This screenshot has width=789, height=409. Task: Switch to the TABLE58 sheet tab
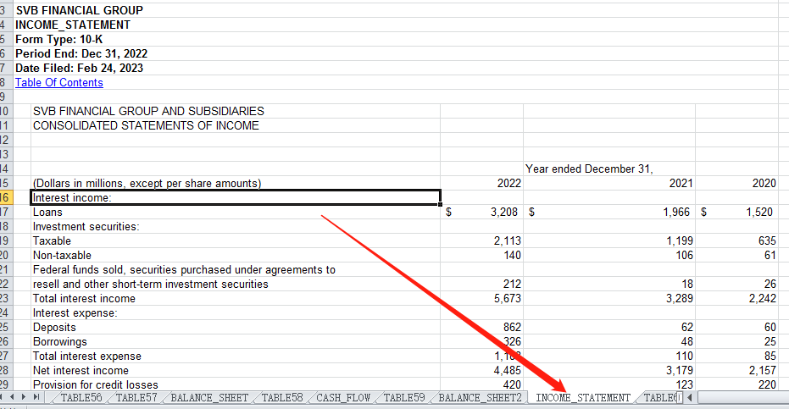coord(282,397)
